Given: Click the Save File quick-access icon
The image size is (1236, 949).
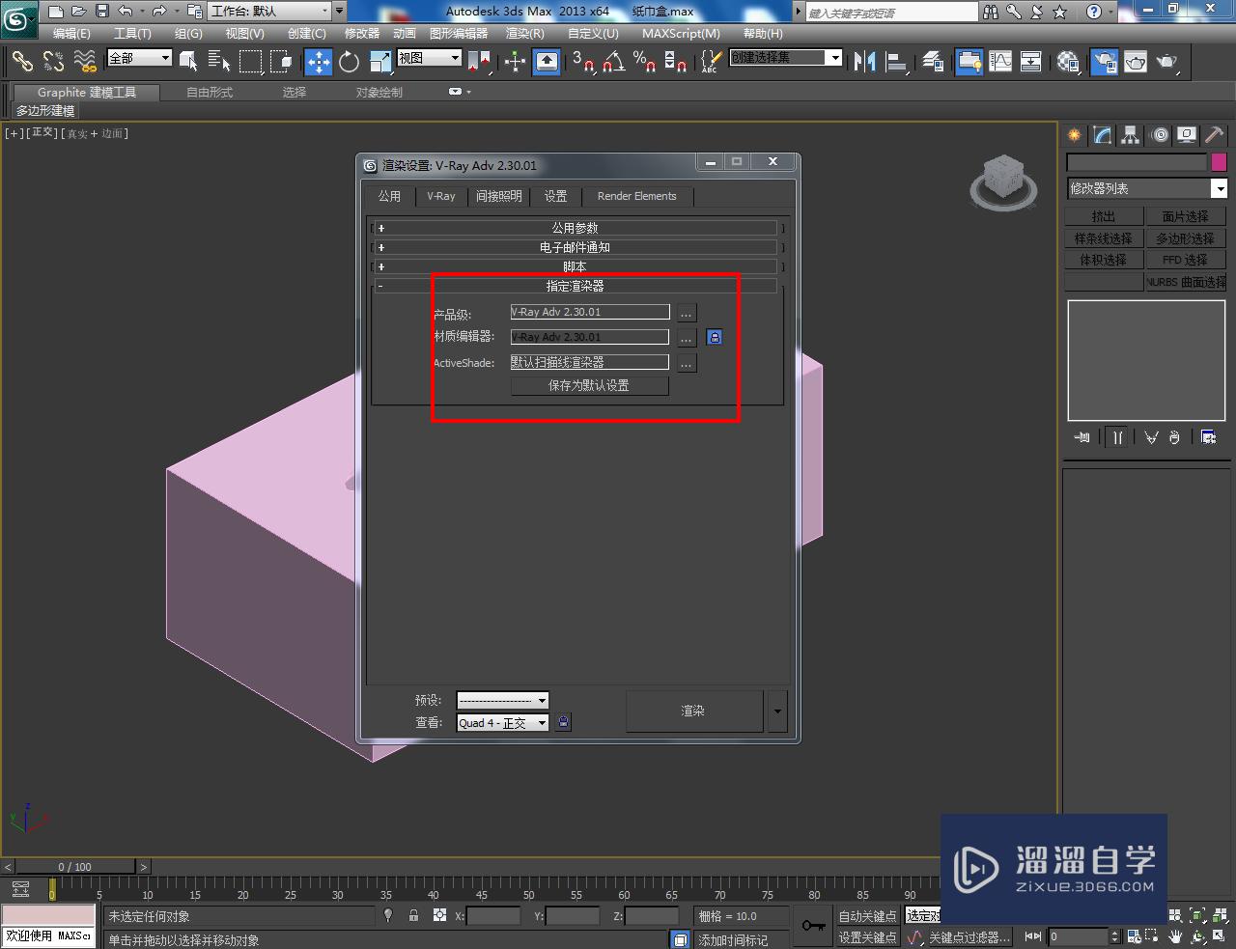Looking at the screenshot, I should (x=102, y=12).
